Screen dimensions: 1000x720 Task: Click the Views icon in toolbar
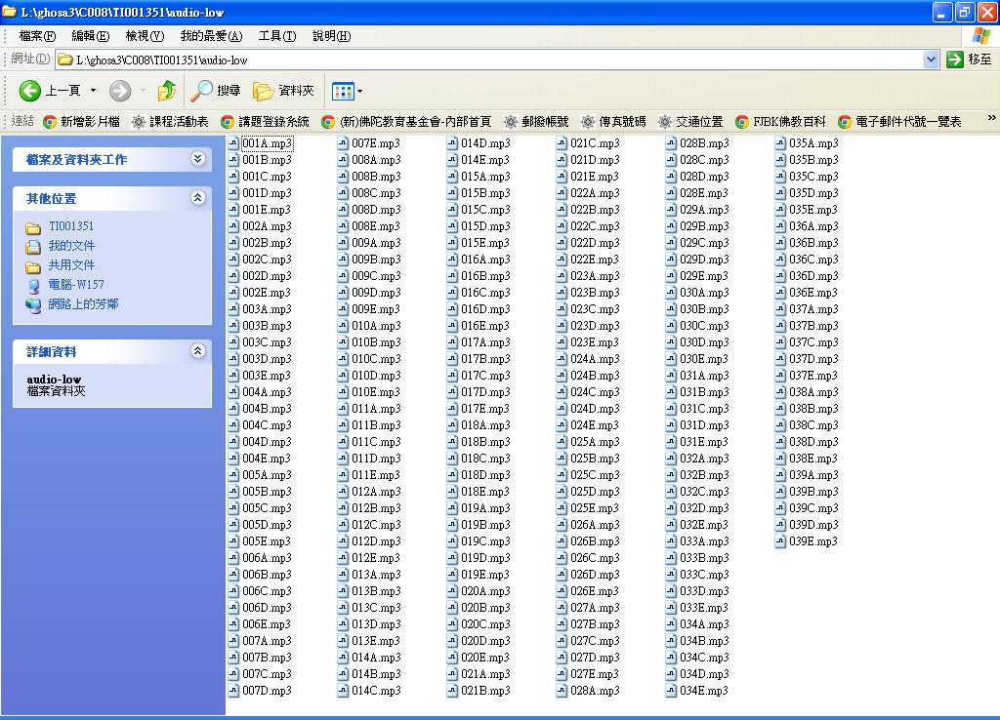coord(342,91)
